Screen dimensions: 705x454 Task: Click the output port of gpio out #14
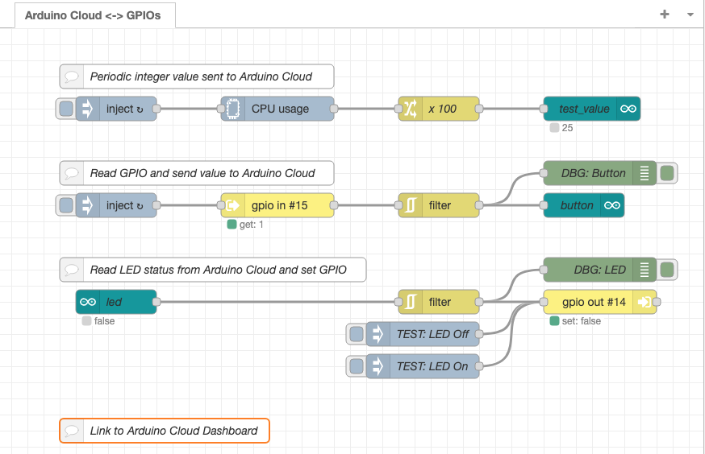point(657,302)
